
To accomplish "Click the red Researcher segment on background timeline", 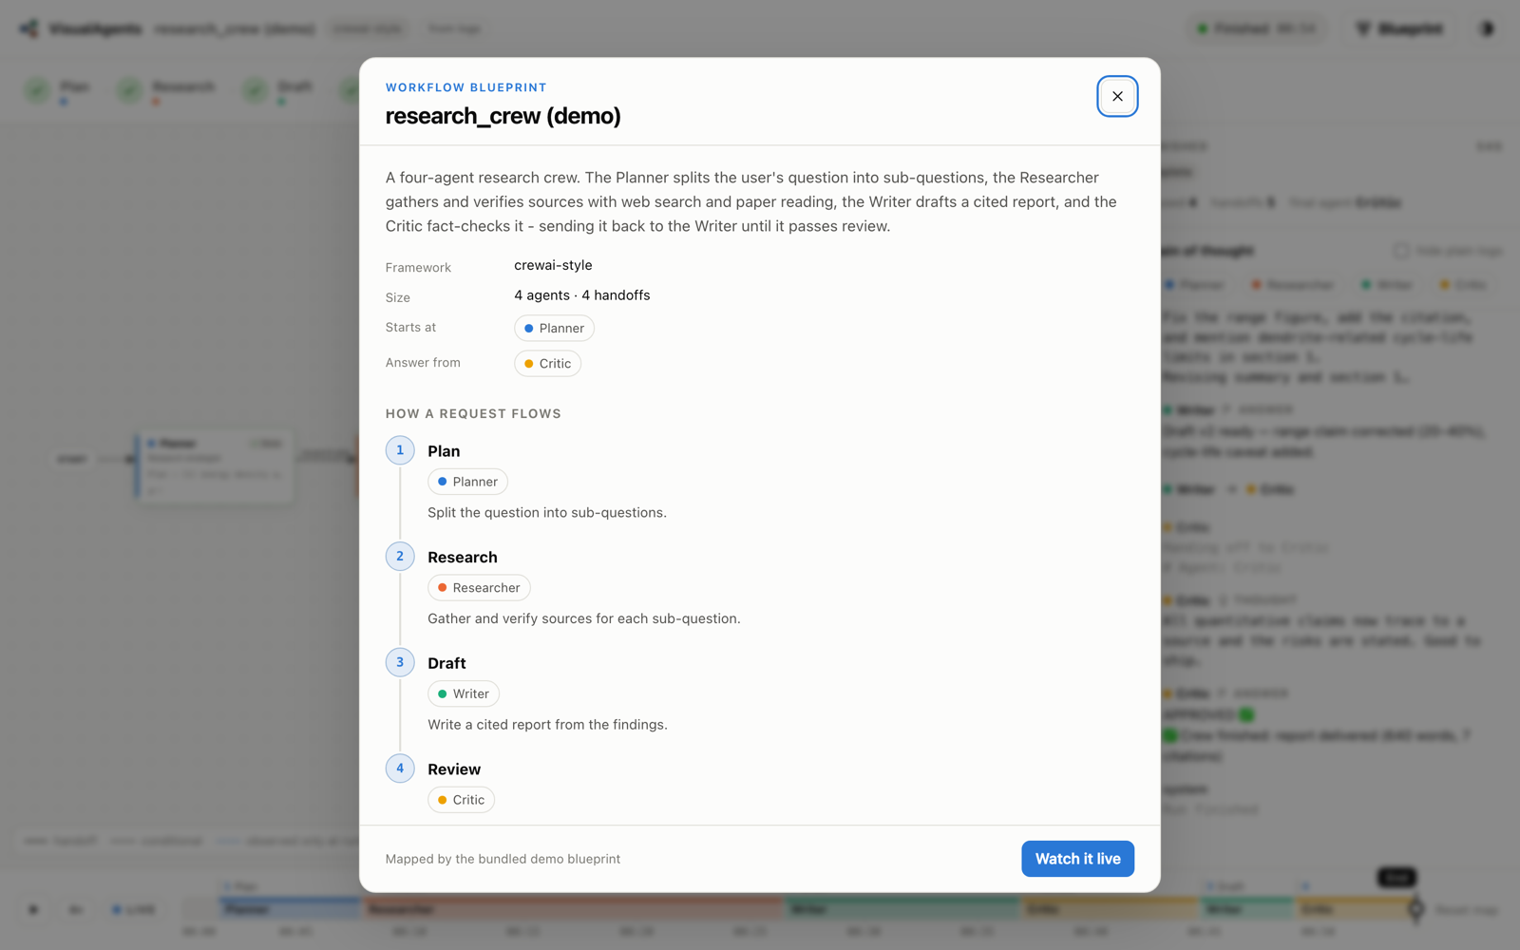I will 573,909.
